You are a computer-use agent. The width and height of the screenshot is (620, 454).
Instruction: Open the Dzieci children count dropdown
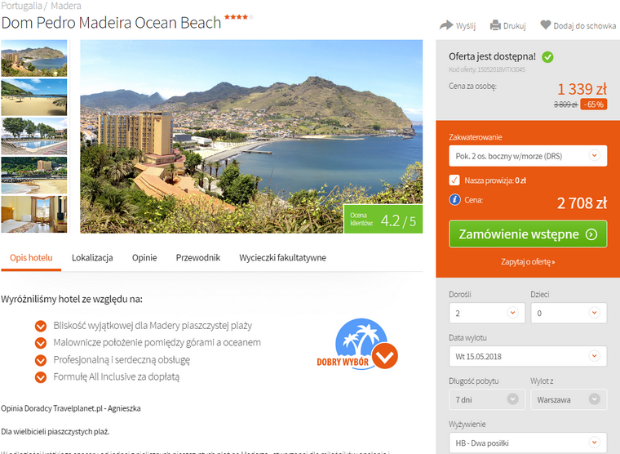569,313
